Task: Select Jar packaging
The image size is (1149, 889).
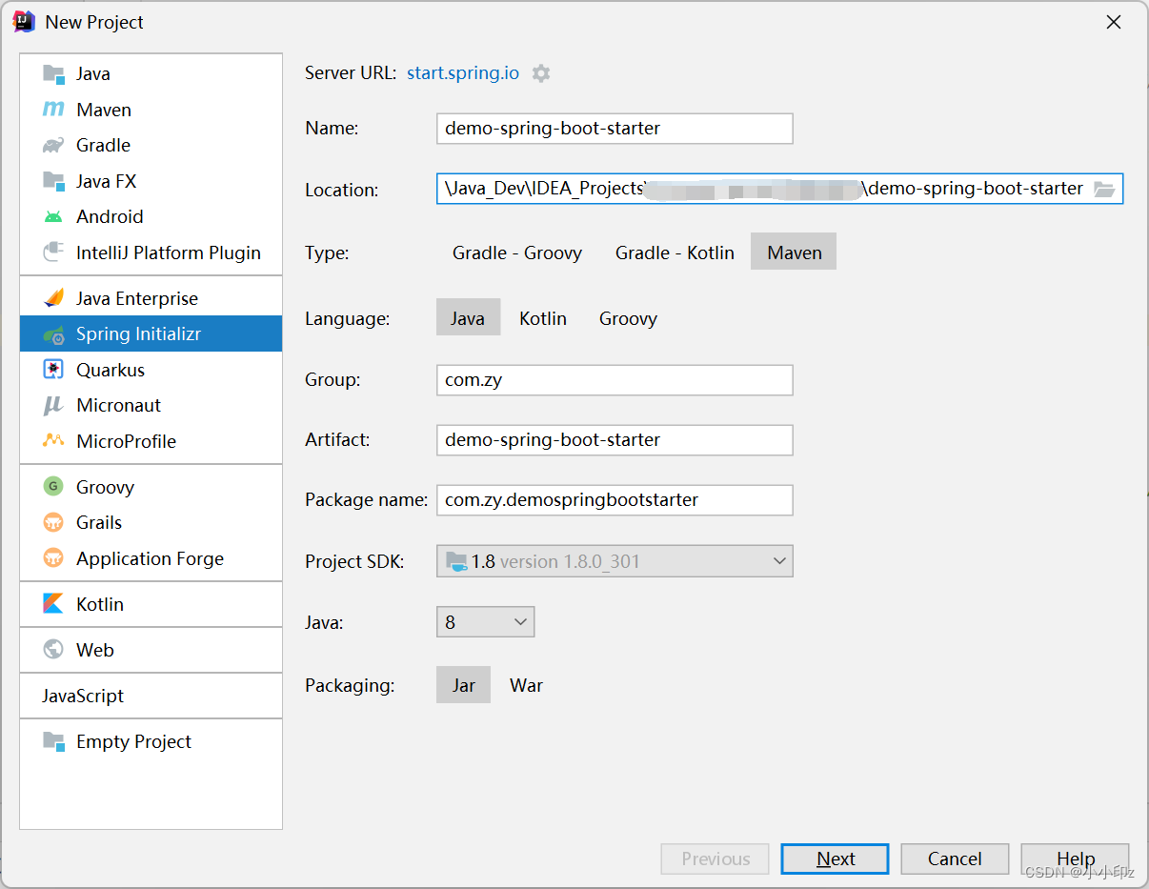Action: pyautogui.click(x=463, y=685)
